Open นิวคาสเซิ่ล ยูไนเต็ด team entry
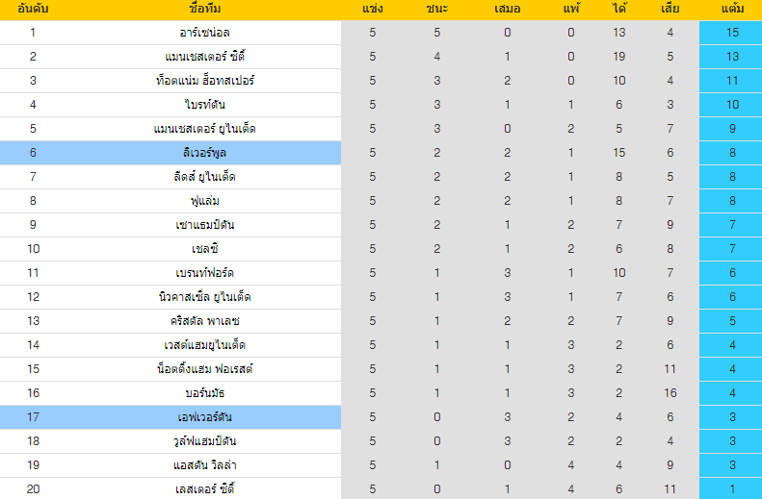Screen dimensions: 762x499 click(x=204, y=297)
